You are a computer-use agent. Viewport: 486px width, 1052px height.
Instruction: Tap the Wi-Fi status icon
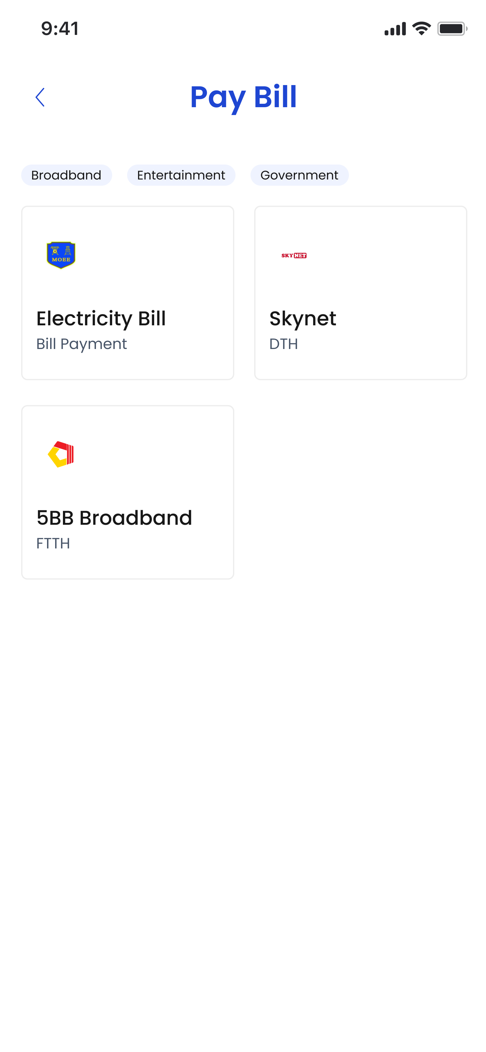[422, 29]
